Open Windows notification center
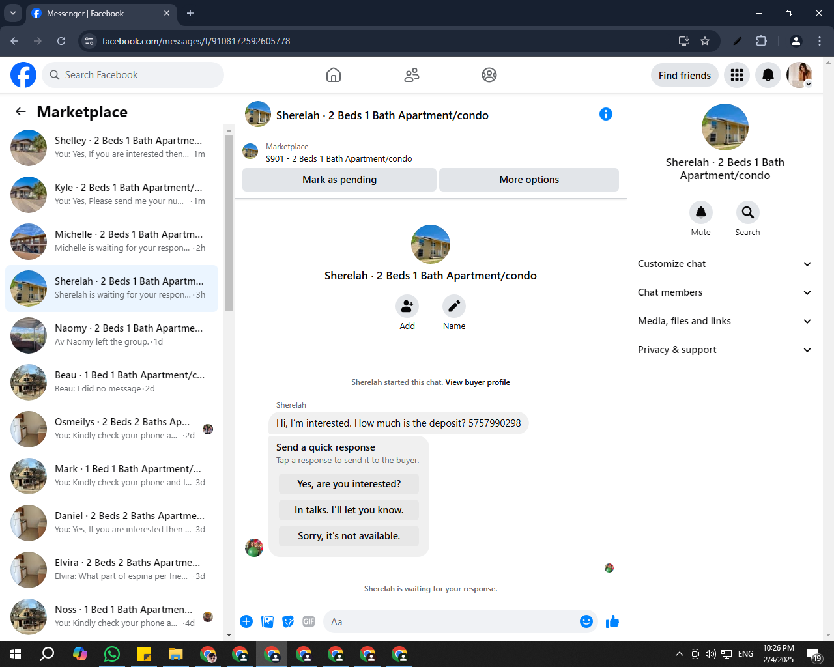The height and width of the screenshot is (667, 834). pyautogui.click(x=814, y=655)
